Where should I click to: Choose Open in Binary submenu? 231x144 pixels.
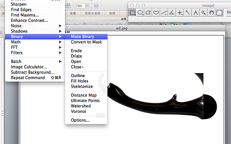(86, 62)
